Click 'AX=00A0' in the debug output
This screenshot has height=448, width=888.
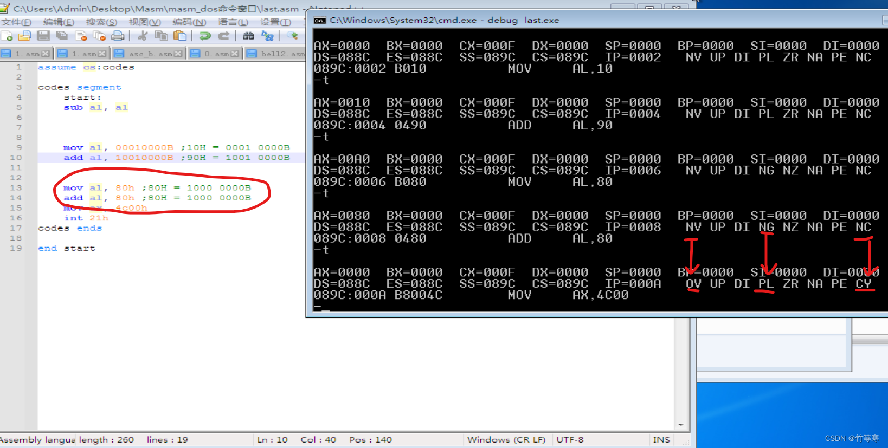click(342, 159)
